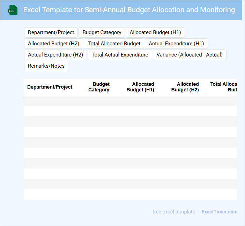The height and width of the screenshot is (226, 245).
Task: Click the Department/Project column header
Action: tap(50, 87)
